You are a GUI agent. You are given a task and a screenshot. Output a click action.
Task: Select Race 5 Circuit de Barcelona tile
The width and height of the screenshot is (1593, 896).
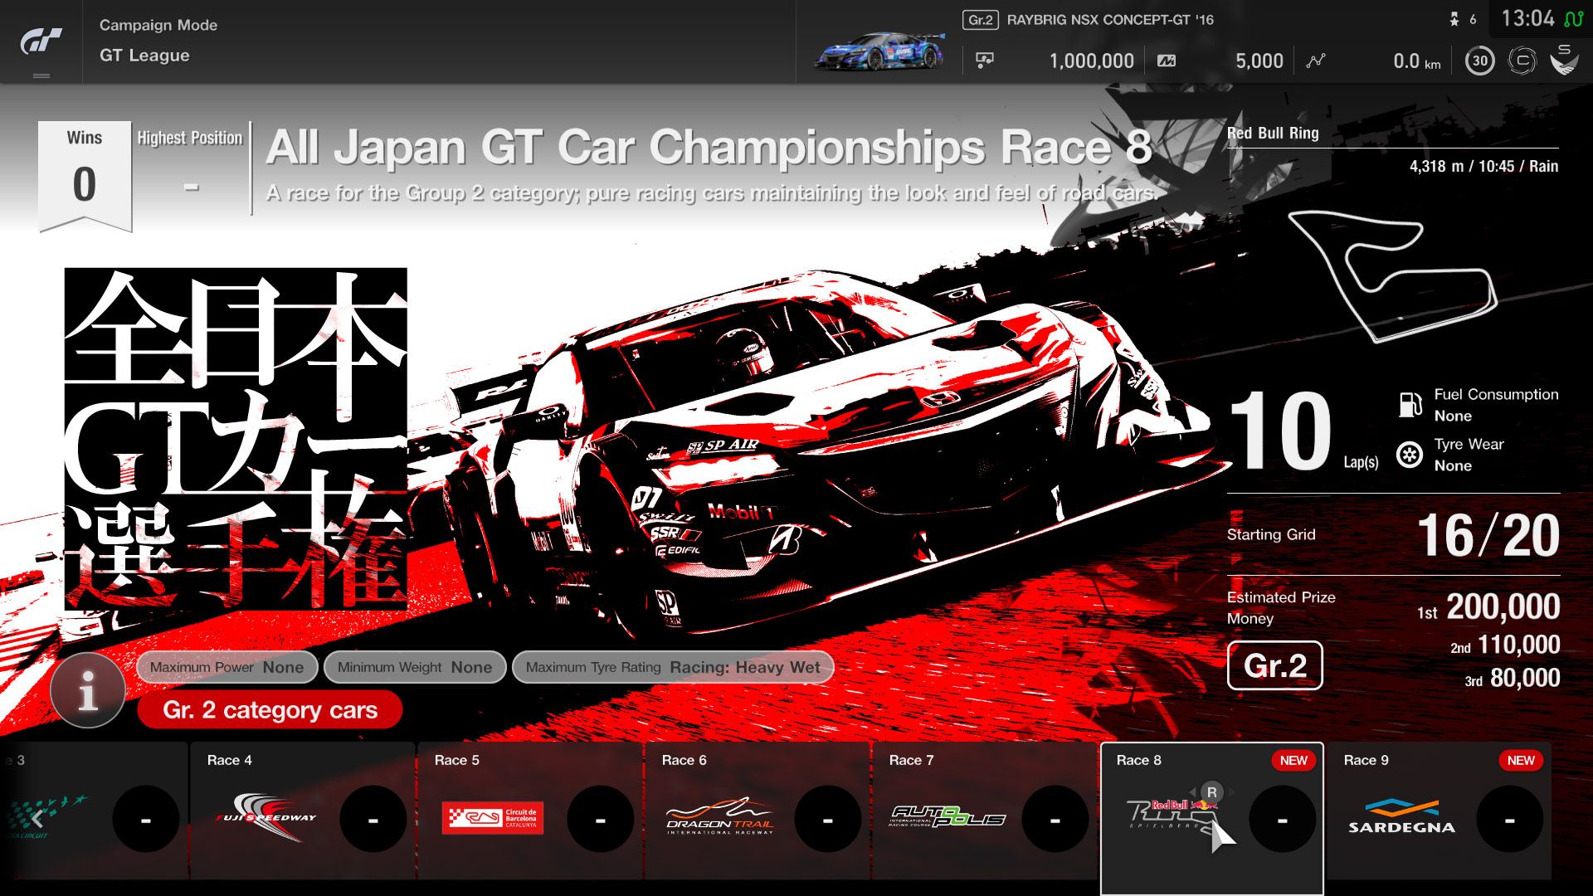(529, 811)
